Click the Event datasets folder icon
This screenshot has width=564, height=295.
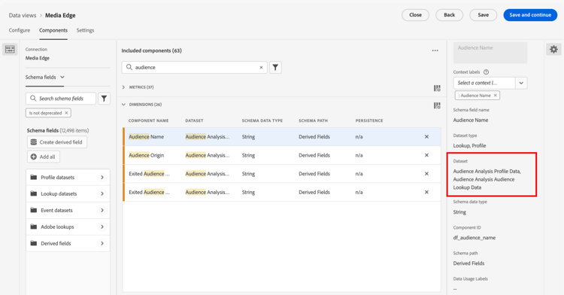(x=34, y=210)
